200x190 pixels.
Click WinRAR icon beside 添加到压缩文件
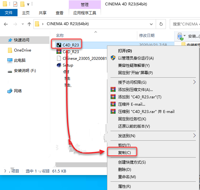tap(113, 89)
